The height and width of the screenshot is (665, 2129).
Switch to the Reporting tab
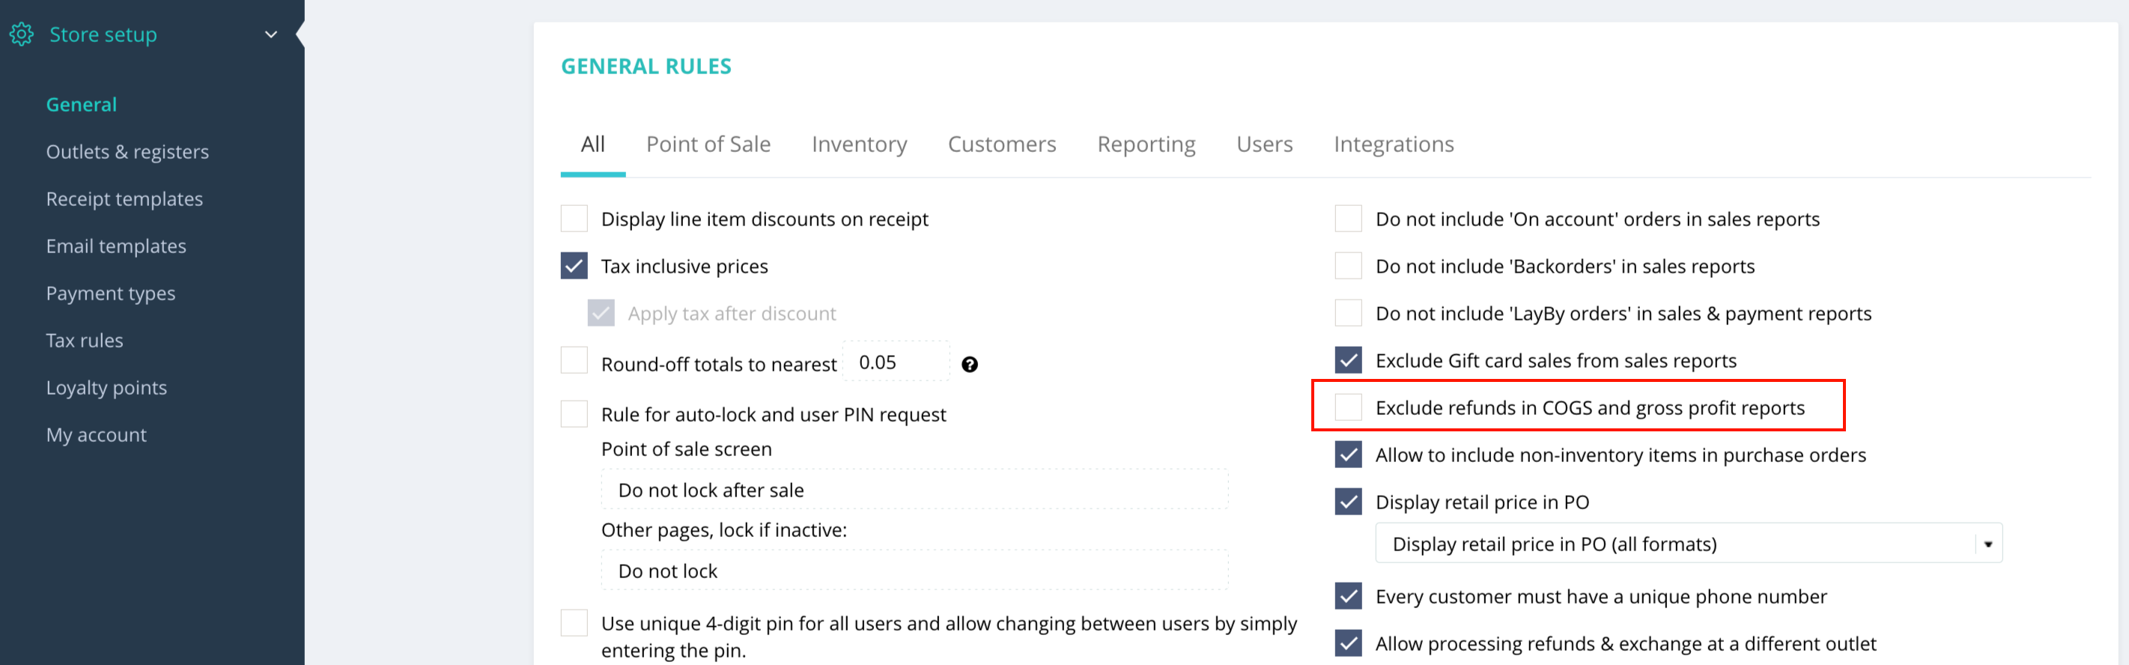[1146, 145]
